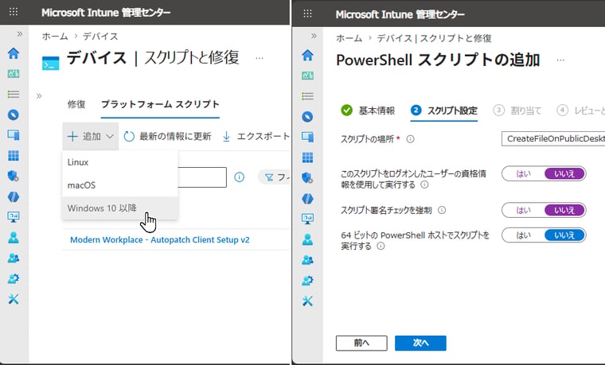Click info icon next to search box
Viewport: 605px width, 365px height.
pos(240,177)
